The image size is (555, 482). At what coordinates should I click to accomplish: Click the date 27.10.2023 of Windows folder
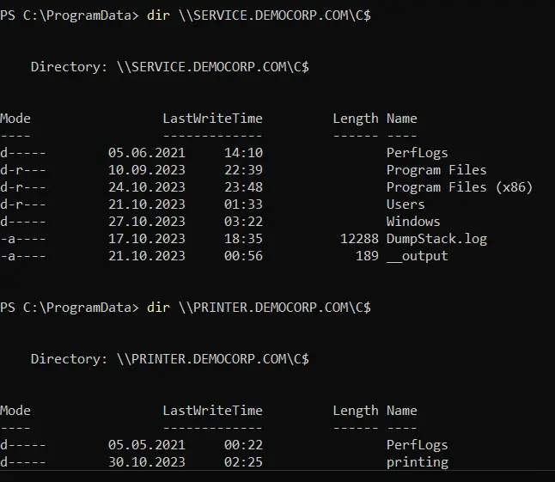(147, 222)
